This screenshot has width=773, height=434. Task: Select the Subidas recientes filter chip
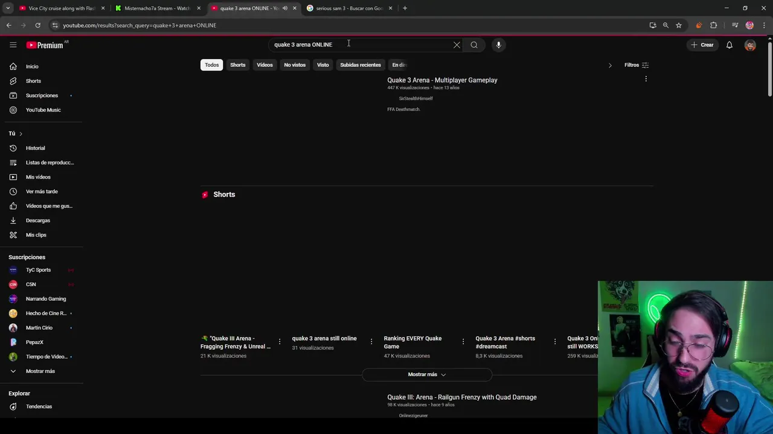361,64
